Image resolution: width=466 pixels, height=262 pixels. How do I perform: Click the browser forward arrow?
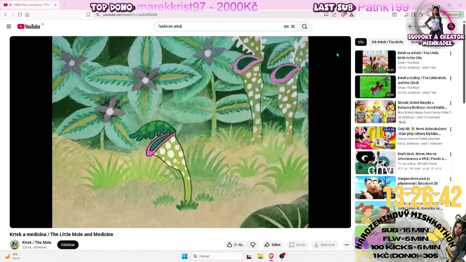click(x=12, y=15)
